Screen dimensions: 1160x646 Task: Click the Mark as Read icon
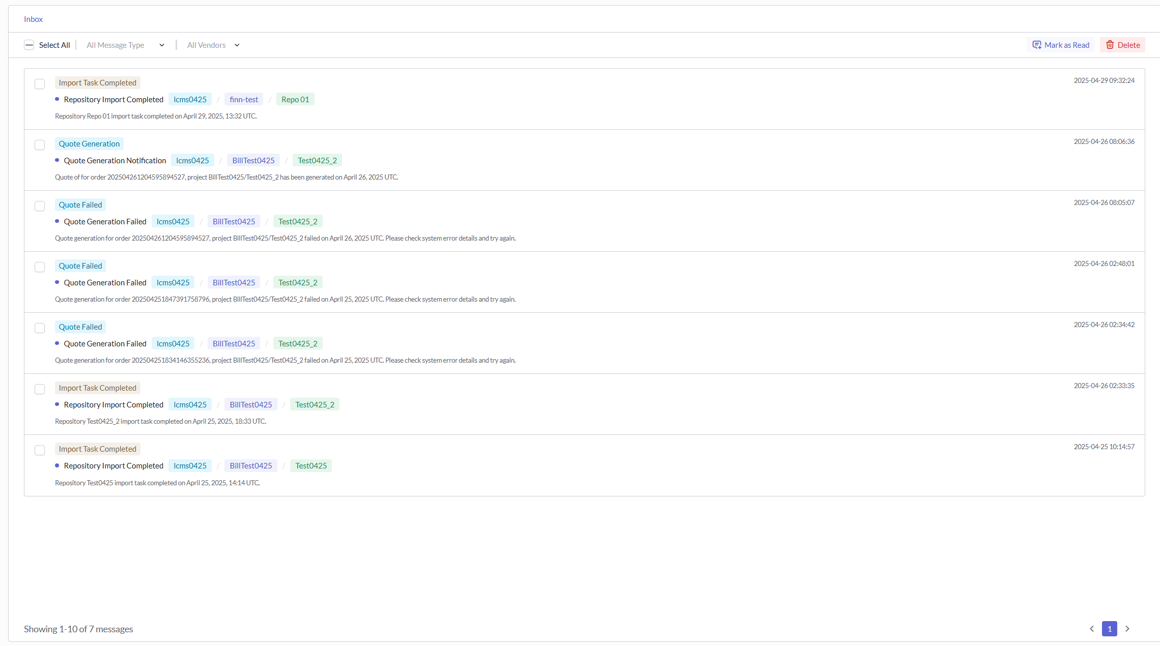point(1036,45)
